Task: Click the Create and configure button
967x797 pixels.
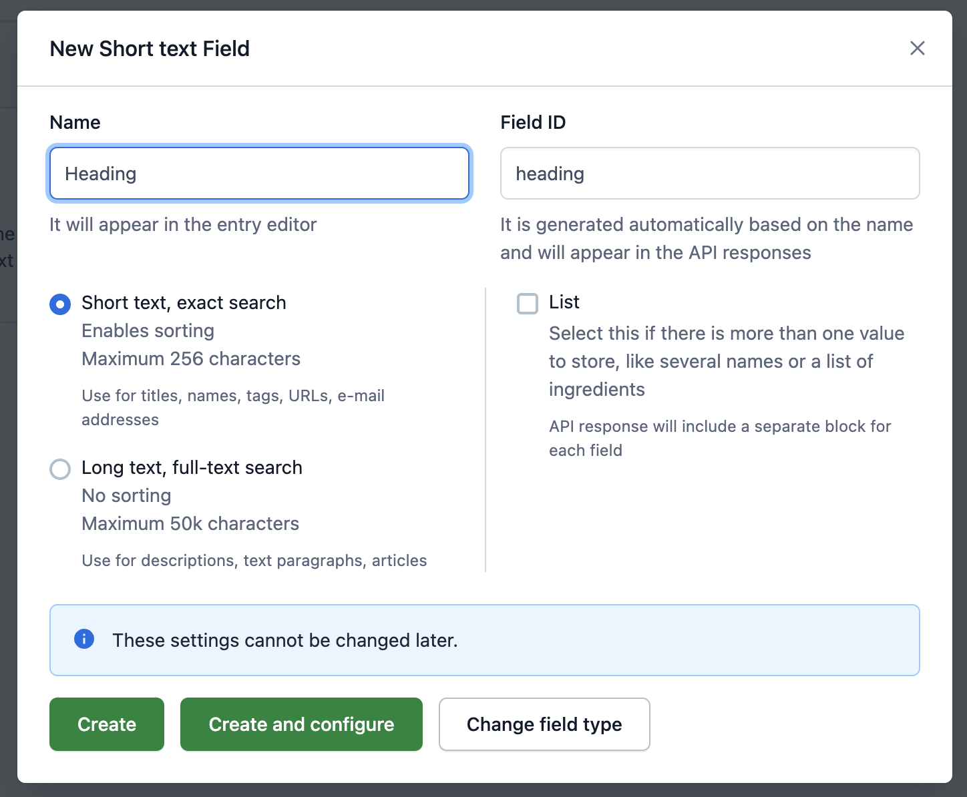Action: tap(301, 724)
